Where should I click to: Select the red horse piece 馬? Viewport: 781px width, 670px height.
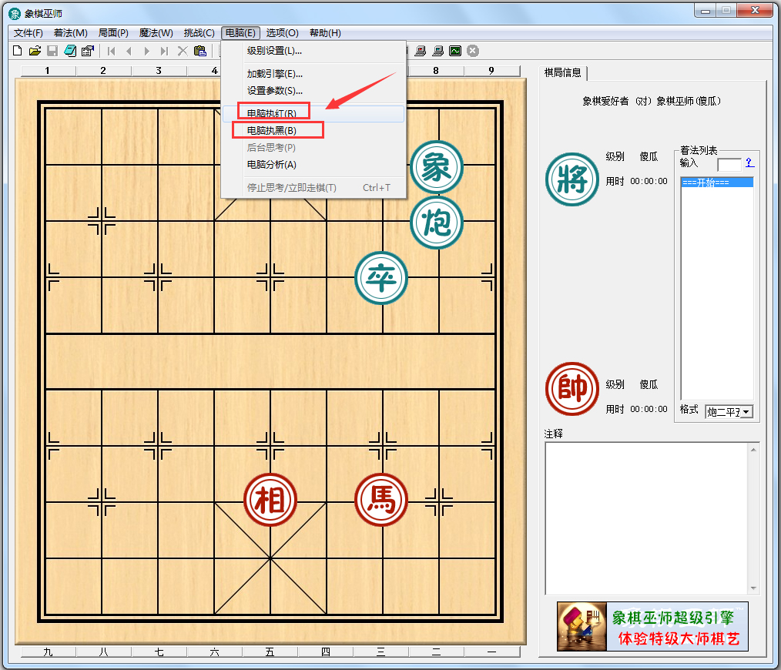point(381,500)
